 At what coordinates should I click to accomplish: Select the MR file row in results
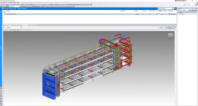[x=90, y=14]
